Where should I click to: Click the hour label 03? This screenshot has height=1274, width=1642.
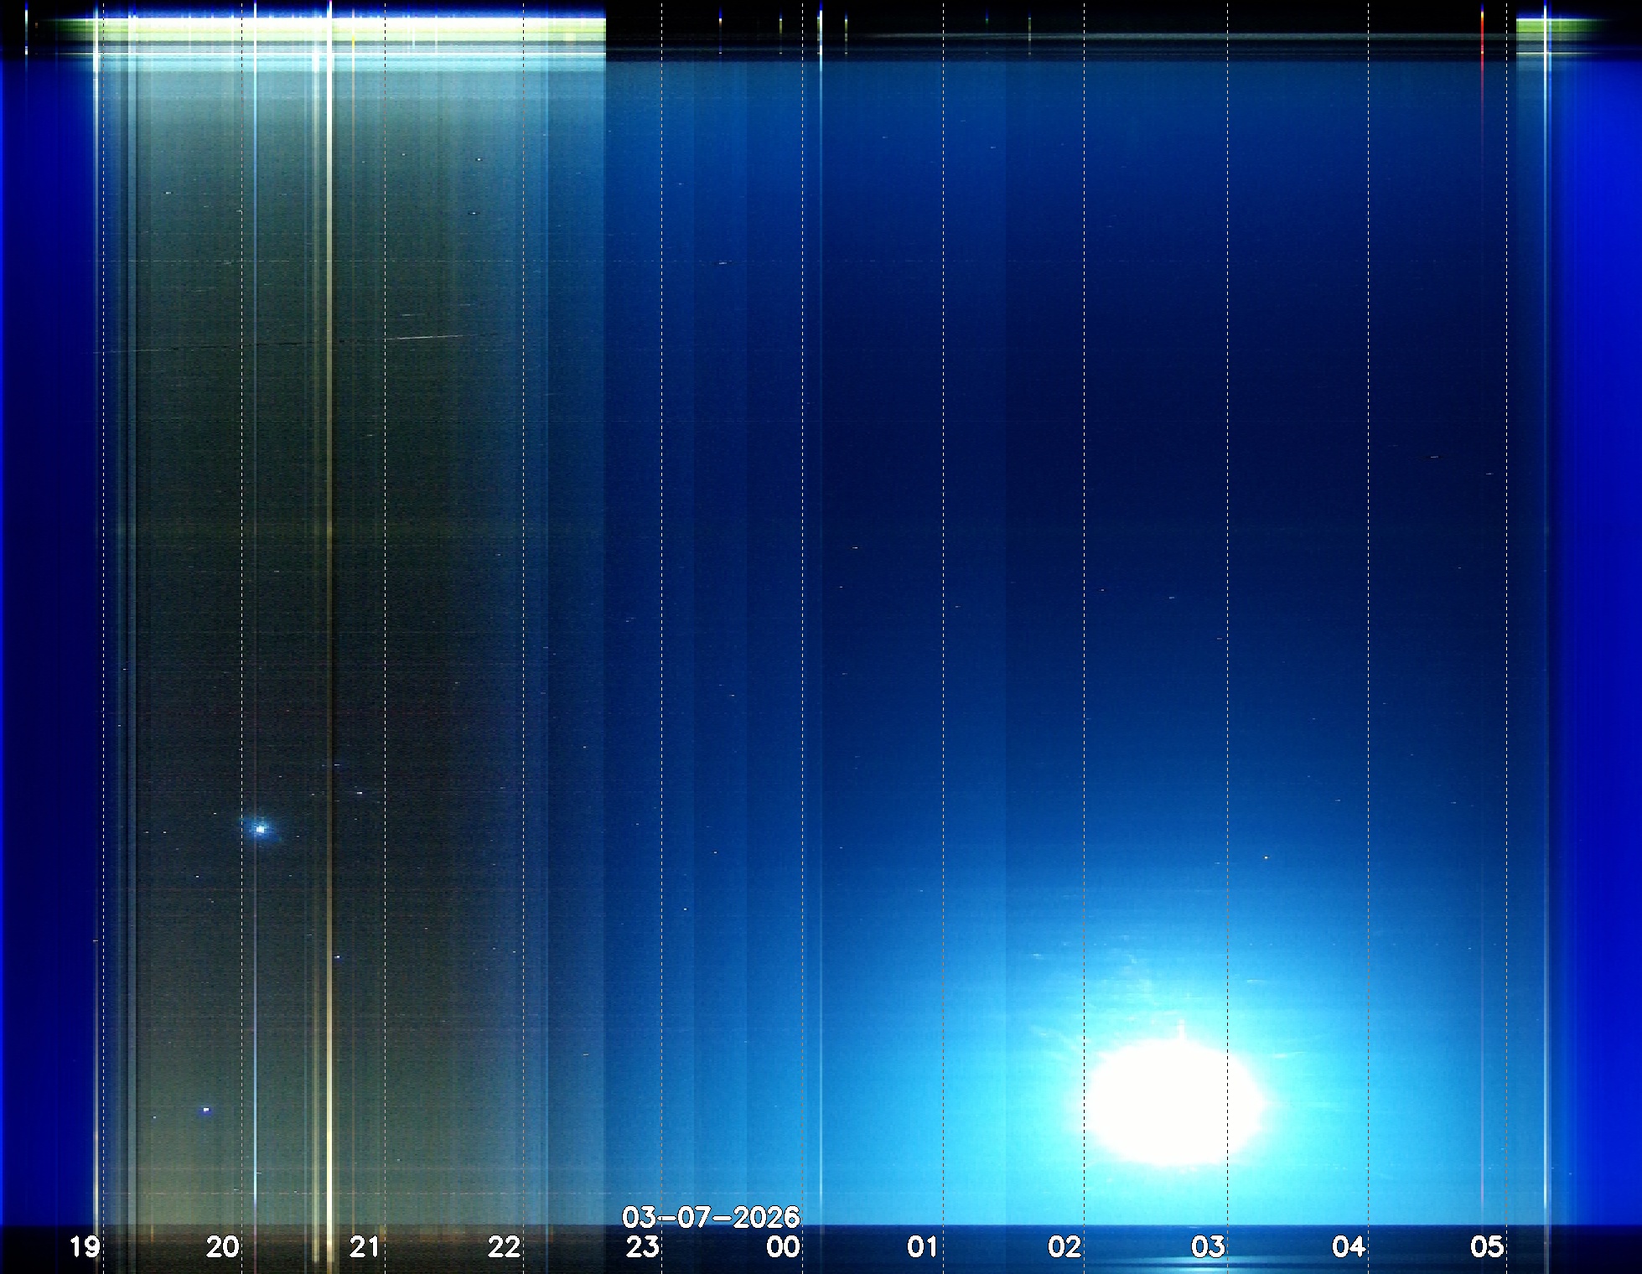pos(1208,1247)
